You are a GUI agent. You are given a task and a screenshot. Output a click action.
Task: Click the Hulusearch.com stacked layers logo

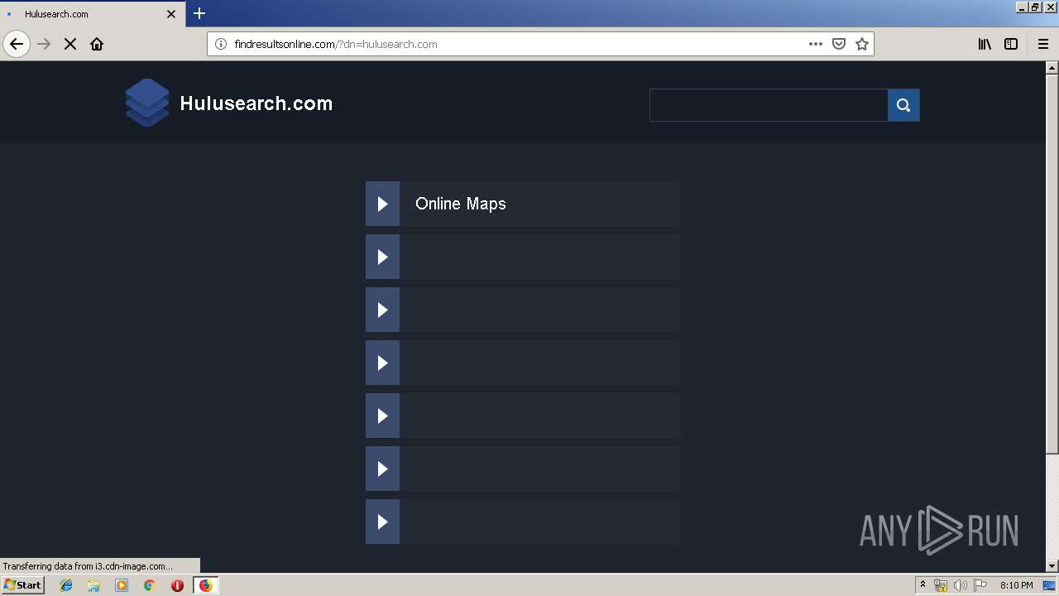coord(147,103)
